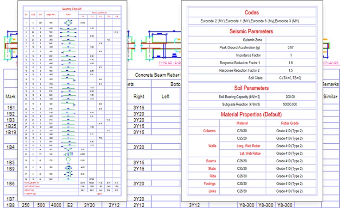Click "Material Properties (Default)" heading
This screenshot has height=208, width=343.
[x=251, y=115]
